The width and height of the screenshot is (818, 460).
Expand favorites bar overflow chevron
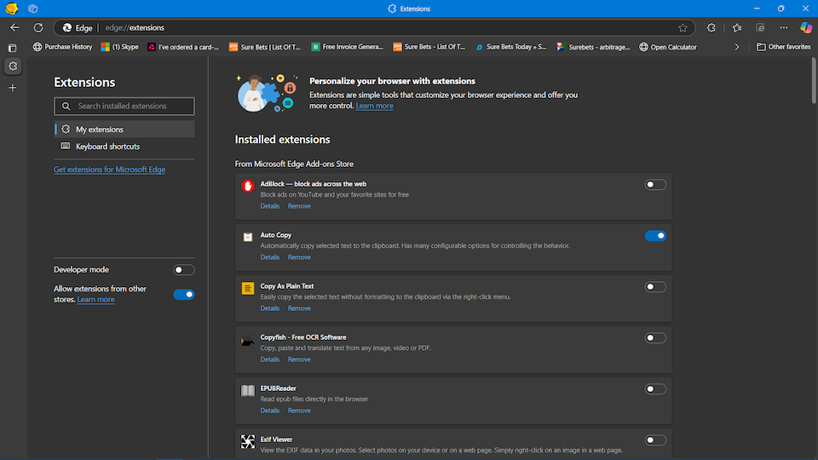point(736,47)
